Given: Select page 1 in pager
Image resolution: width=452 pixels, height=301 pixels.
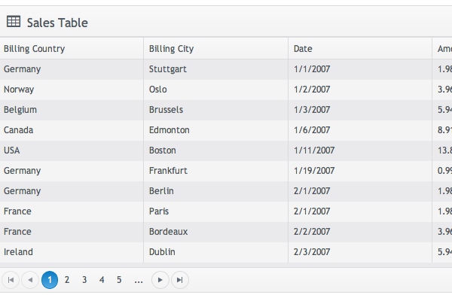Looking at the screenshot, I should tap(49, 280).
